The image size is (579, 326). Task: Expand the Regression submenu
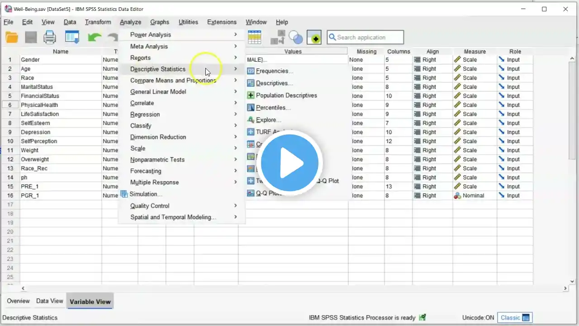(x=181, y=114)
